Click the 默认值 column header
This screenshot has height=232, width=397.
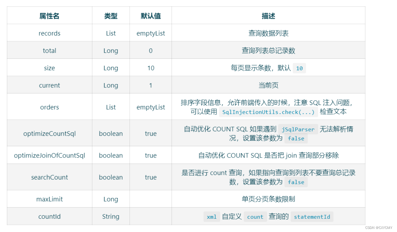pyautogui.click(x=151, y=16)
